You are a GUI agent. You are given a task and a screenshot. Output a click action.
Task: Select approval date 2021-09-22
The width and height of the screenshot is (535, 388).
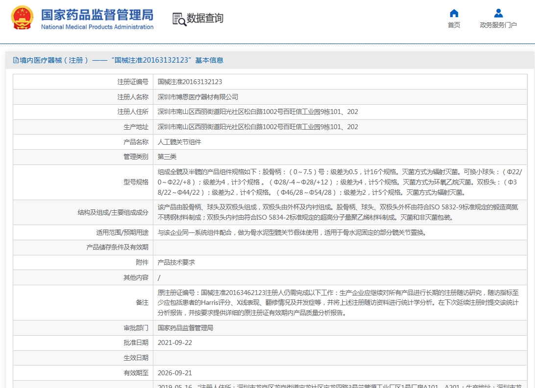[175, 342]
